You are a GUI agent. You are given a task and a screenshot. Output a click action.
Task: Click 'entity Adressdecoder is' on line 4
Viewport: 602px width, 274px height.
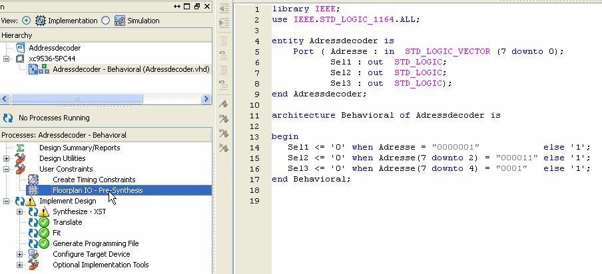pos(333,41)
